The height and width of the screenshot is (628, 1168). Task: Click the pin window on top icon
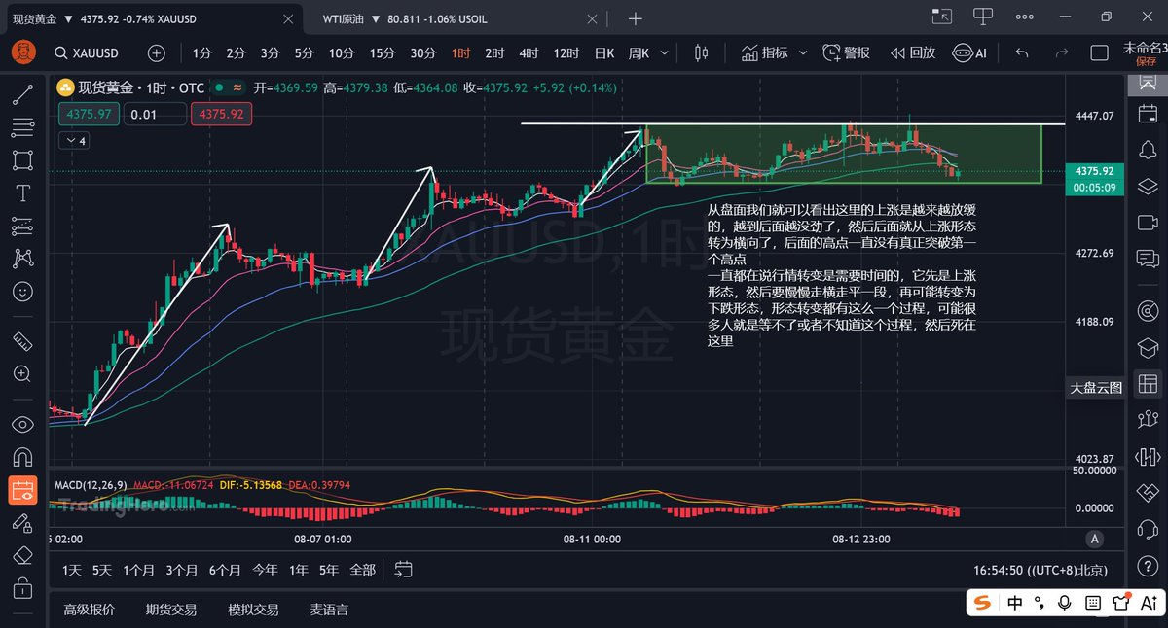coord(982,17)
